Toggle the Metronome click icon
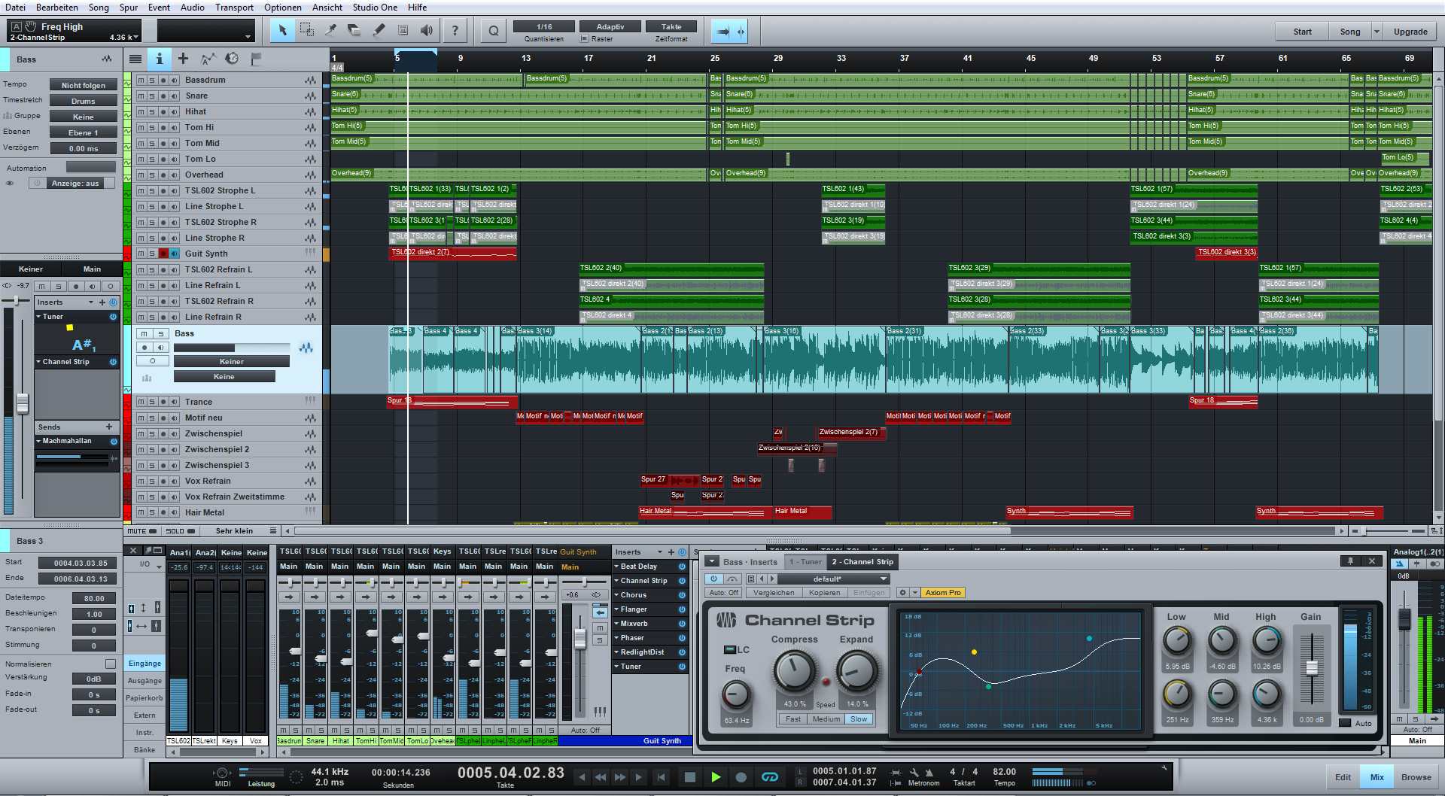The width and height of the screenshot is (1445, 796). (x=929, y=773)
